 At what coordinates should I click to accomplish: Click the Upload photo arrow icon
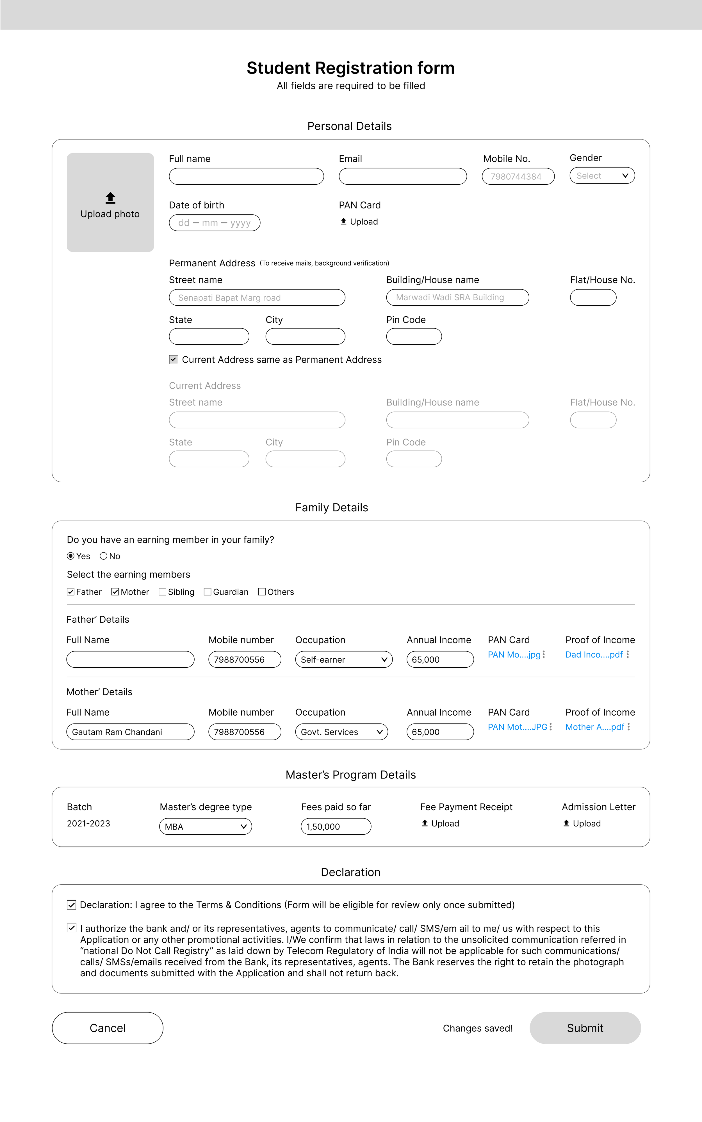[x=110, y=198]
